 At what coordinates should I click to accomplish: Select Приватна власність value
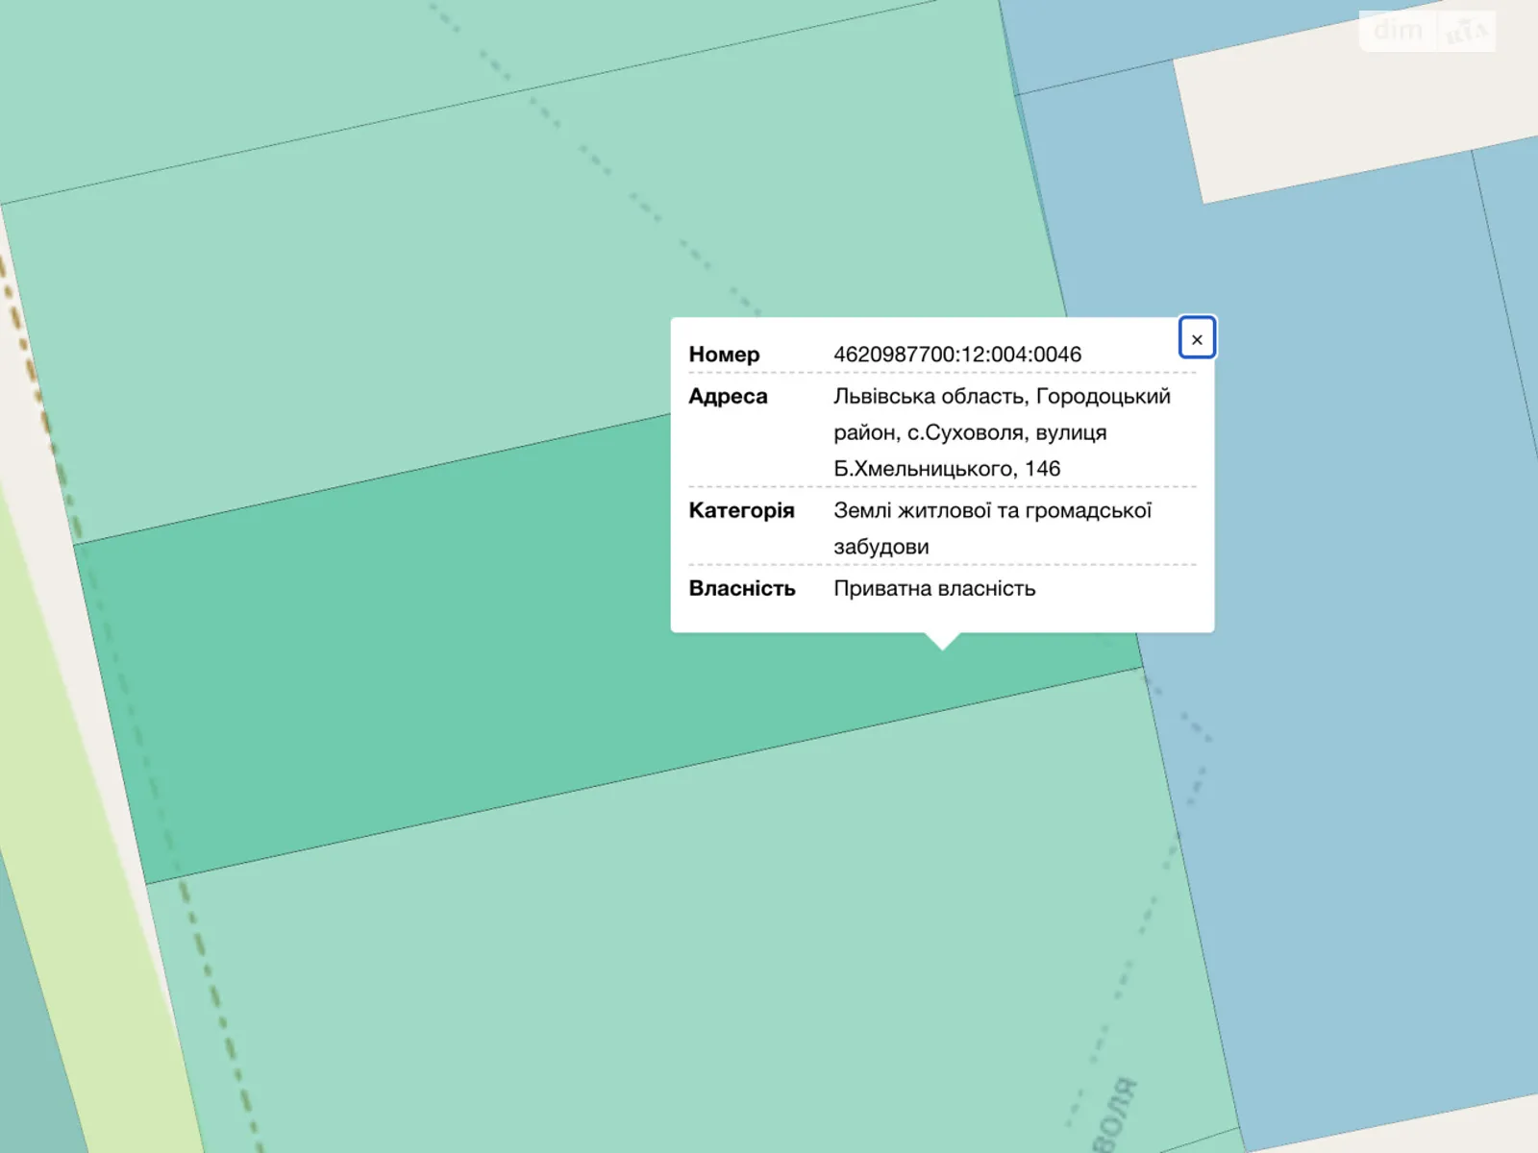tap(934, 588)
